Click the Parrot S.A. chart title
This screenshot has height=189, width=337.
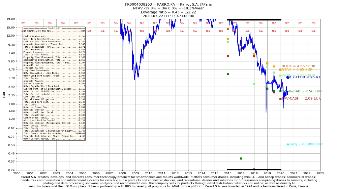tap(168, 5)
